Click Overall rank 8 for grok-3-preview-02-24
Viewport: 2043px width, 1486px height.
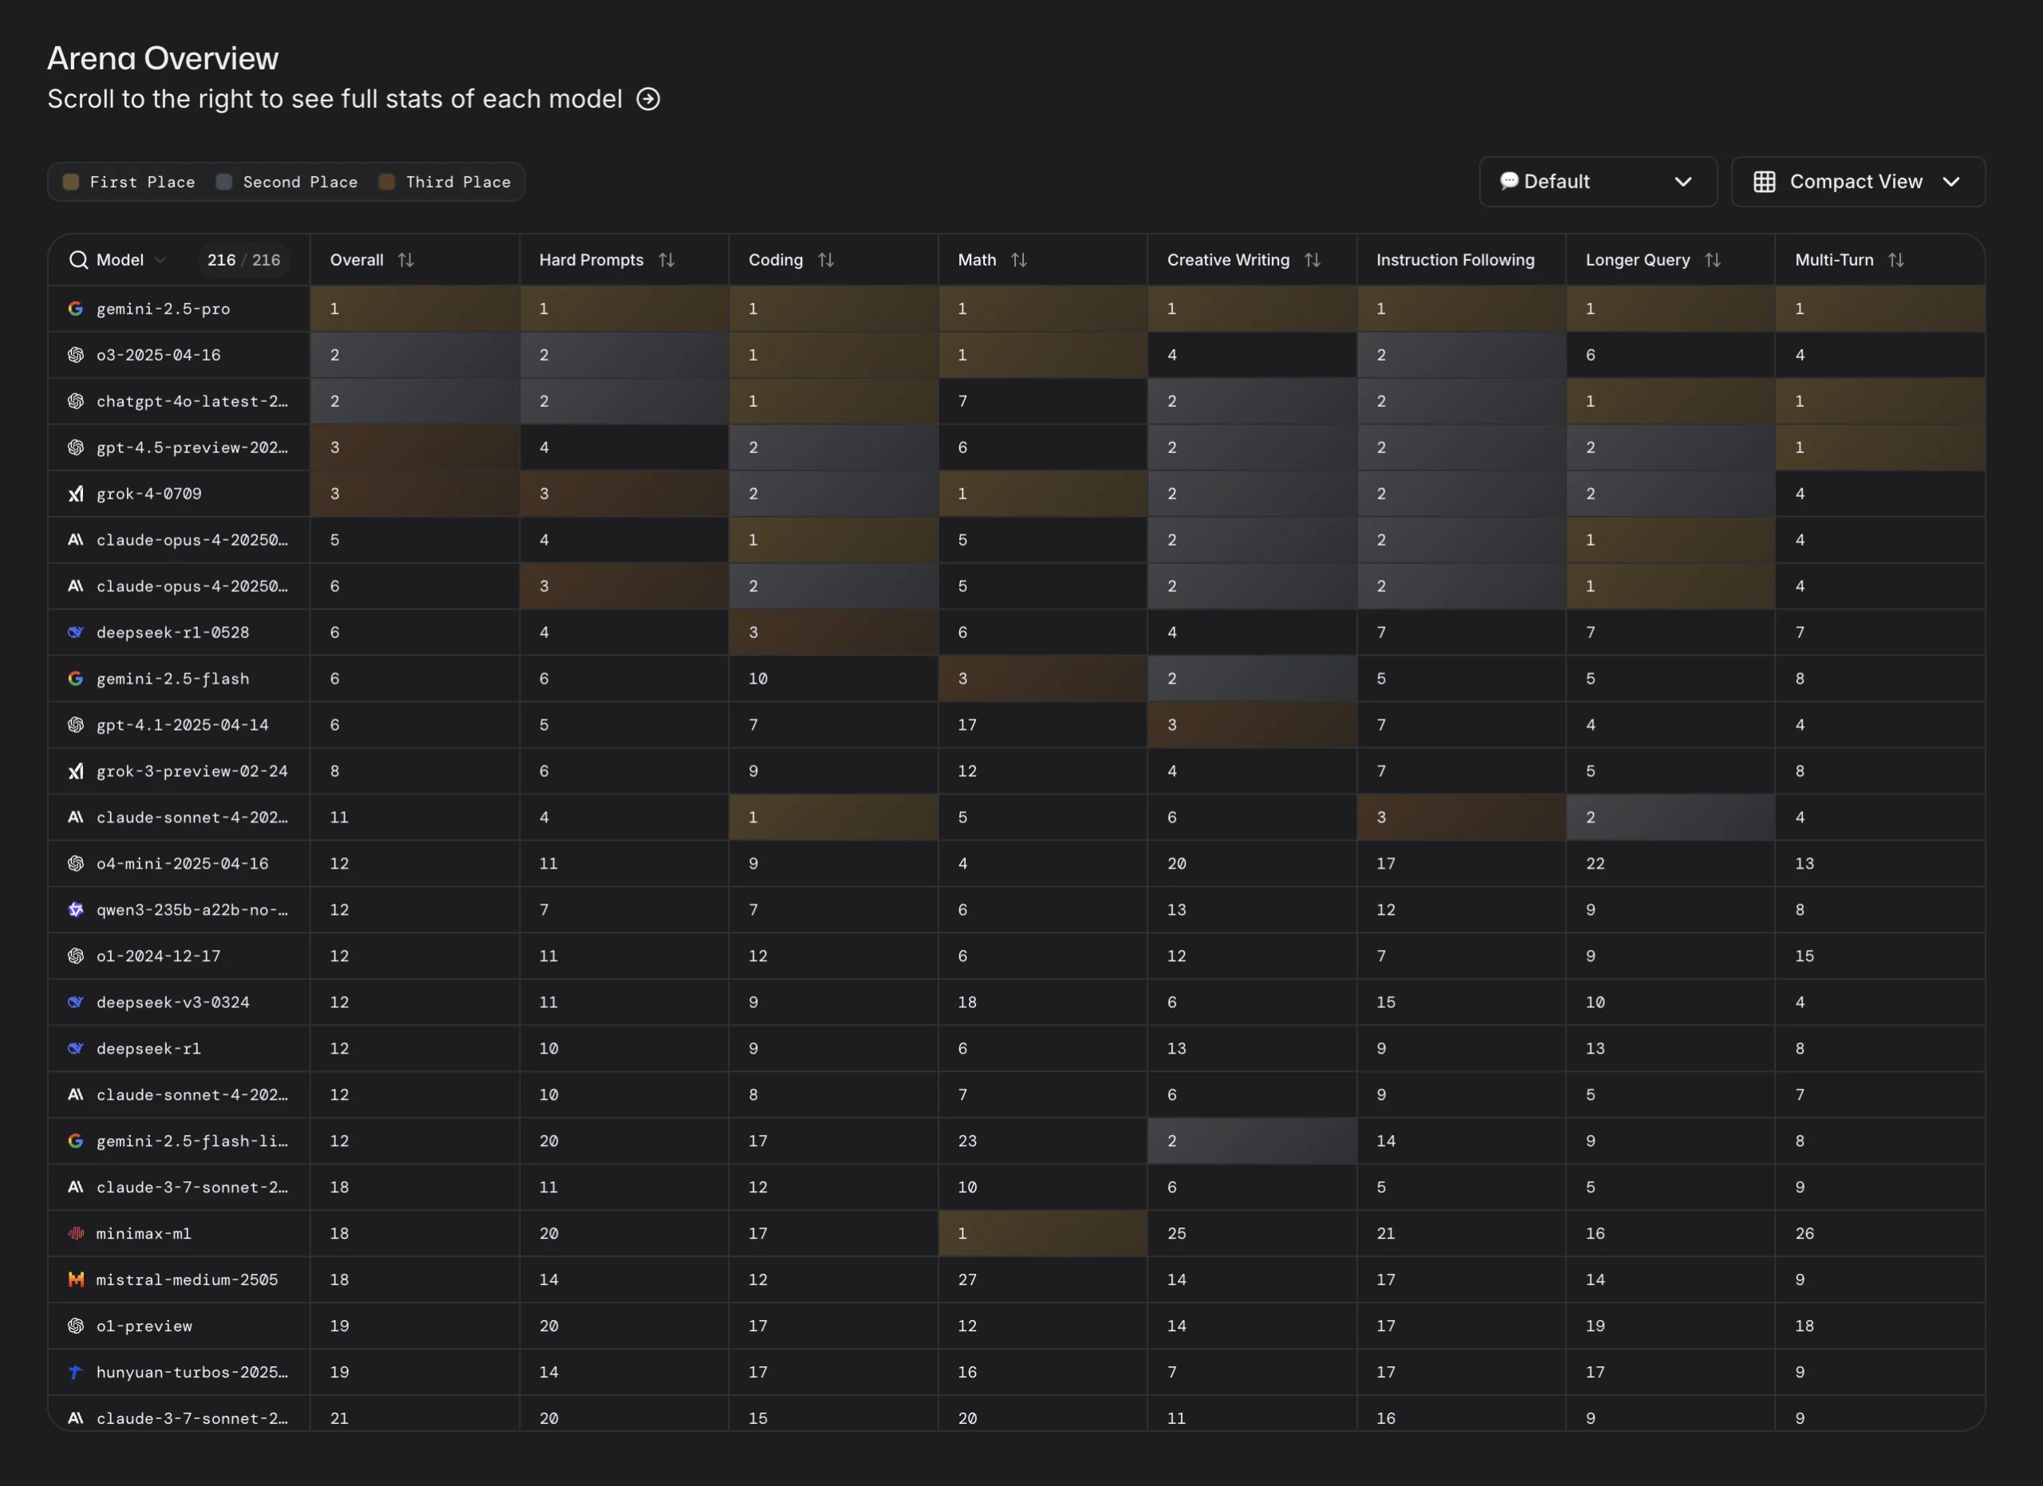click(414, 771)
